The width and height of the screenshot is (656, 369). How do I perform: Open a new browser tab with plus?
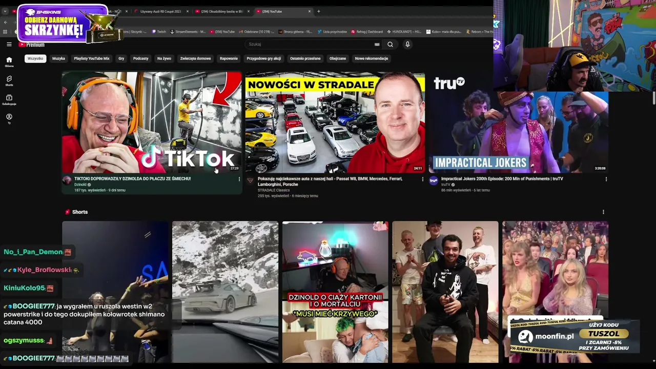[x=318, y=11]
